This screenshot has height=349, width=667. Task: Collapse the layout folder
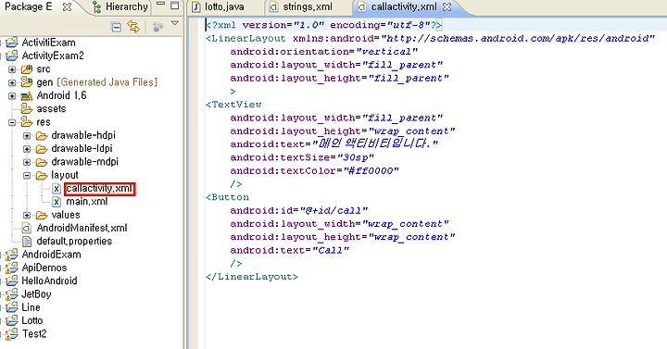(x=27, y=176)
